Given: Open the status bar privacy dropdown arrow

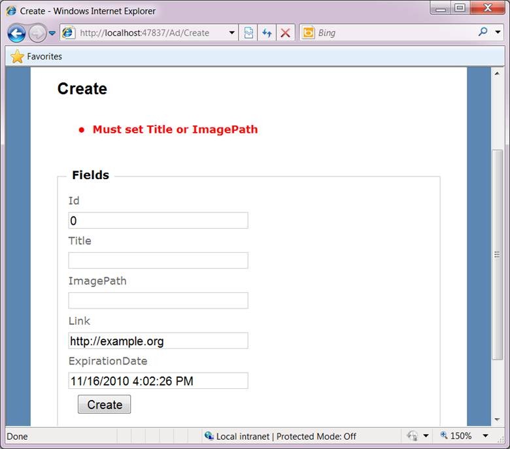Looking at the screenshot, I should click(426, 436).
